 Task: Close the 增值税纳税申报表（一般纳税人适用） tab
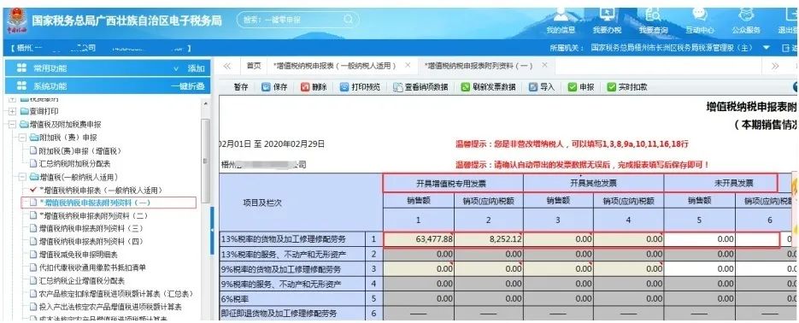click(x=408, y=65)
